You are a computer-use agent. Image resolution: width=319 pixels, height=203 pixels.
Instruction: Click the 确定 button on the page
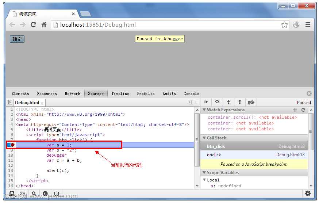(17, 39)
